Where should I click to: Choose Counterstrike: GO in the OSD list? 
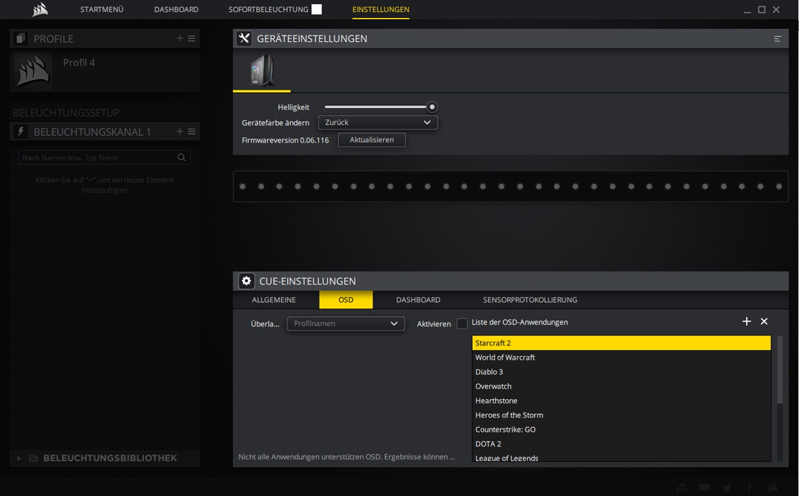[x=621, y=429]
